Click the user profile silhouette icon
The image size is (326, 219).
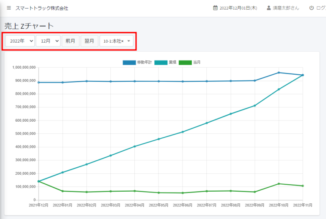pyautogui.click(x=269, y=8)
